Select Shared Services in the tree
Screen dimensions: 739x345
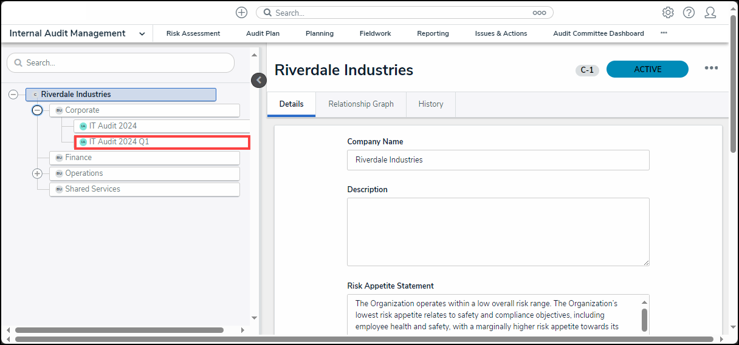pos(92,189)
